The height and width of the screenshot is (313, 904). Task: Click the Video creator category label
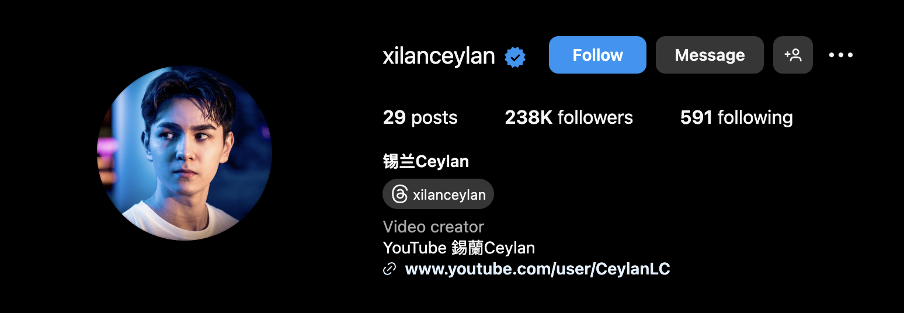pos(433,227)
